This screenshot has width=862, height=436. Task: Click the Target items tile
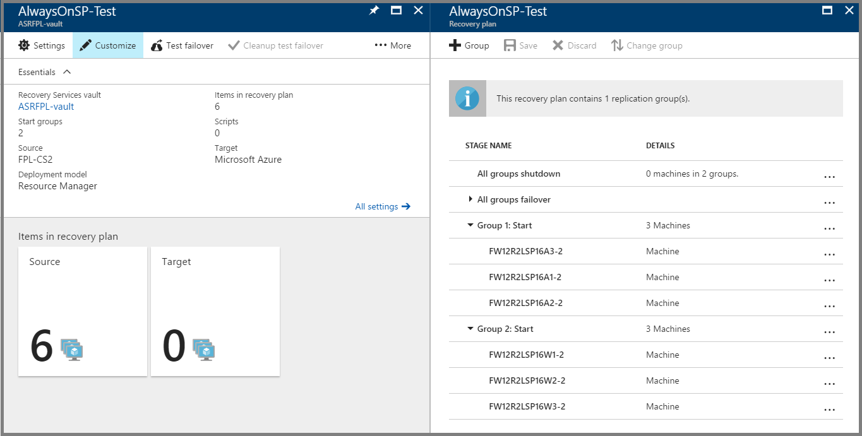click(x=215, y=311)
